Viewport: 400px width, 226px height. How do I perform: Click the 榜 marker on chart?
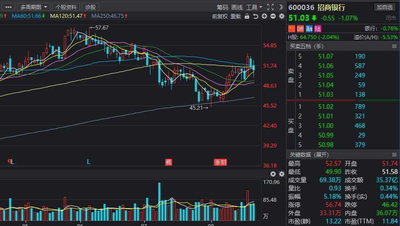tap(169, 162)
